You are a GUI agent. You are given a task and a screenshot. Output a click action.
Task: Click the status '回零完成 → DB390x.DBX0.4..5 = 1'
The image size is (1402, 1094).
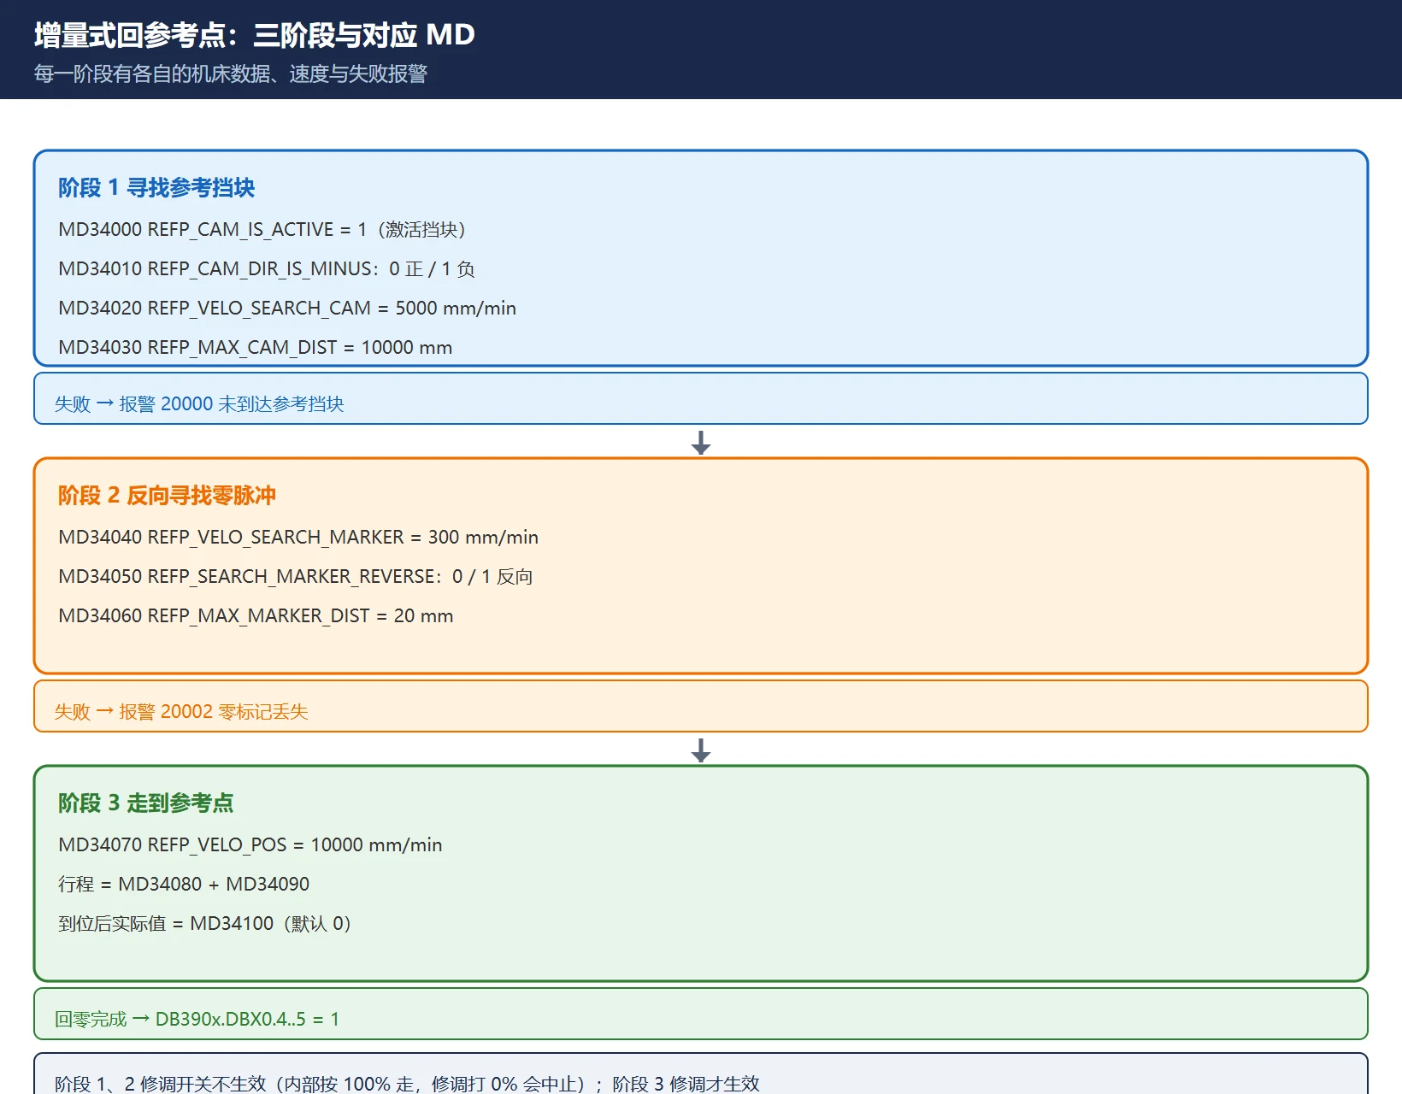click(197, 1020)
